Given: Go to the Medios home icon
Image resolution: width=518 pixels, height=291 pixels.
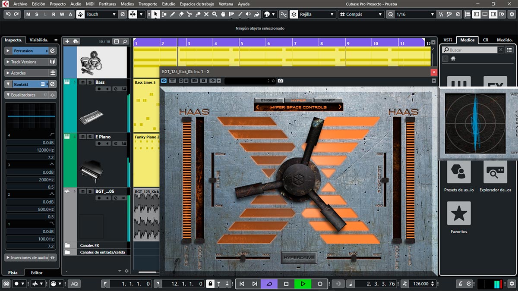Looking at the screenshot, I should 453,59.
